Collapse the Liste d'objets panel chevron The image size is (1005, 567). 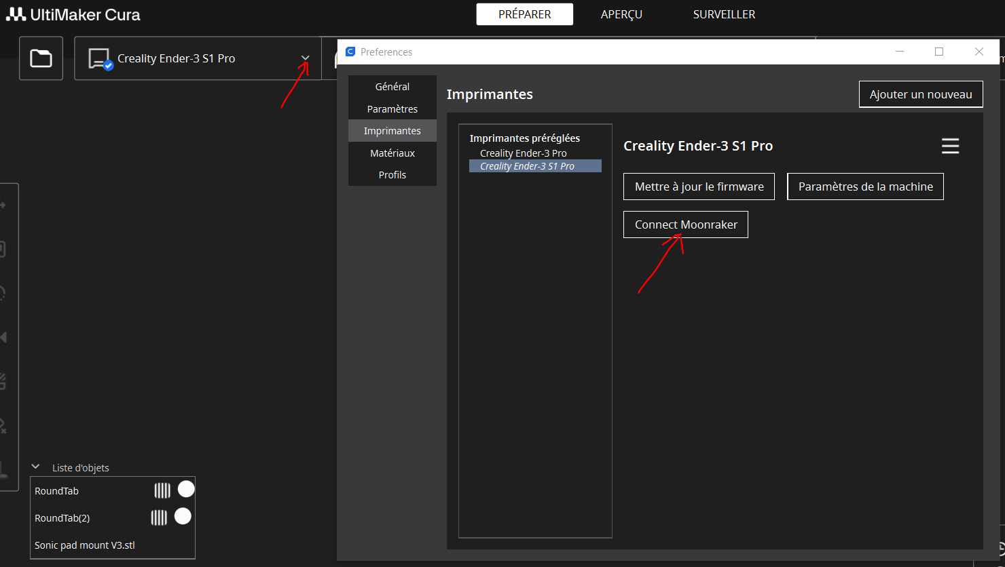pos(35,467)
